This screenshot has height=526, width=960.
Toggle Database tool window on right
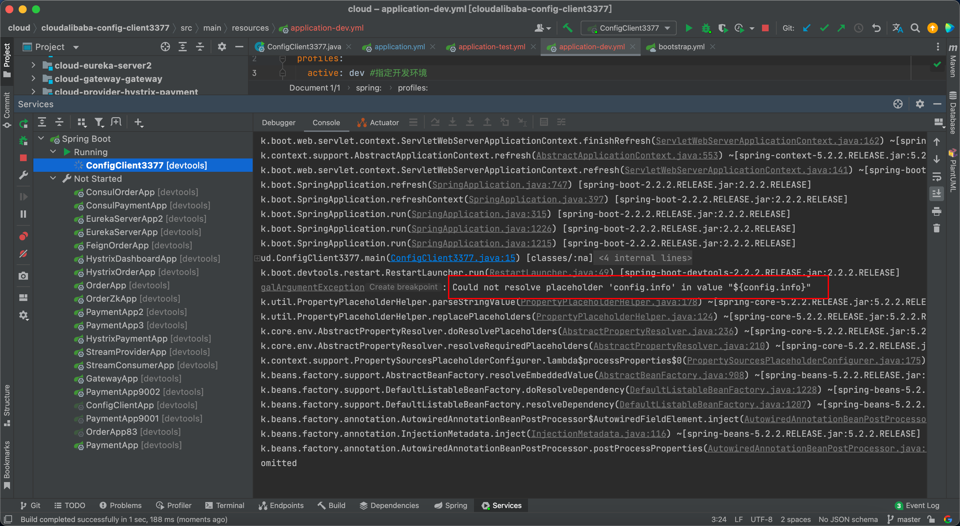click(x=953, y=113)
